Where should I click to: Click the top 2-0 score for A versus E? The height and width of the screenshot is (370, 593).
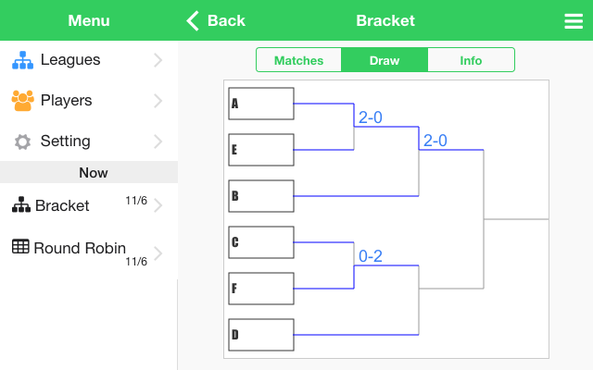371,117
